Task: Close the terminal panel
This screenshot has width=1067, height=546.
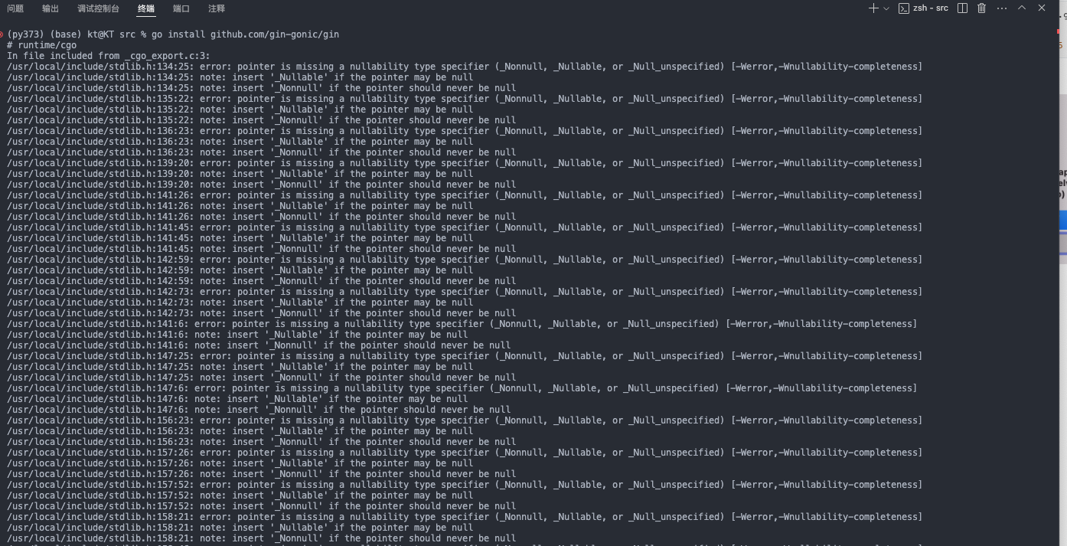Action: [1041, 8]
